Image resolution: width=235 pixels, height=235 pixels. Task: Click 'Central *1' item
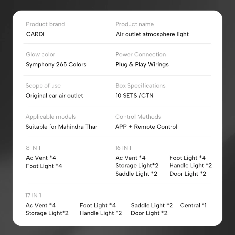[x=193, y=205]
